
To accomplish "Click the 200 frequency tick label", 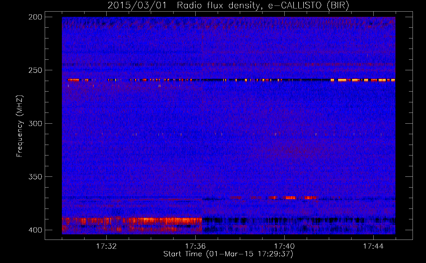I will click(x=35, y=17).
